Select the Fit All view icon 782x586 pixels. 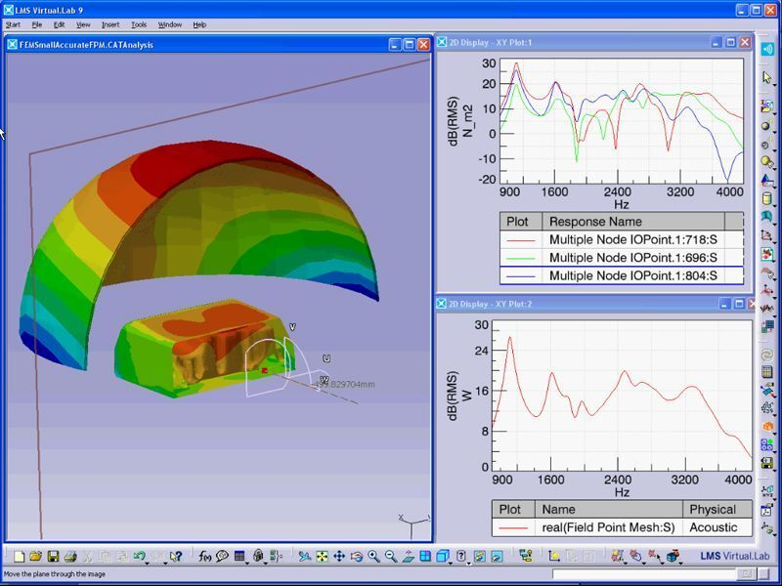pyautogui.click(x=323, y=555)
